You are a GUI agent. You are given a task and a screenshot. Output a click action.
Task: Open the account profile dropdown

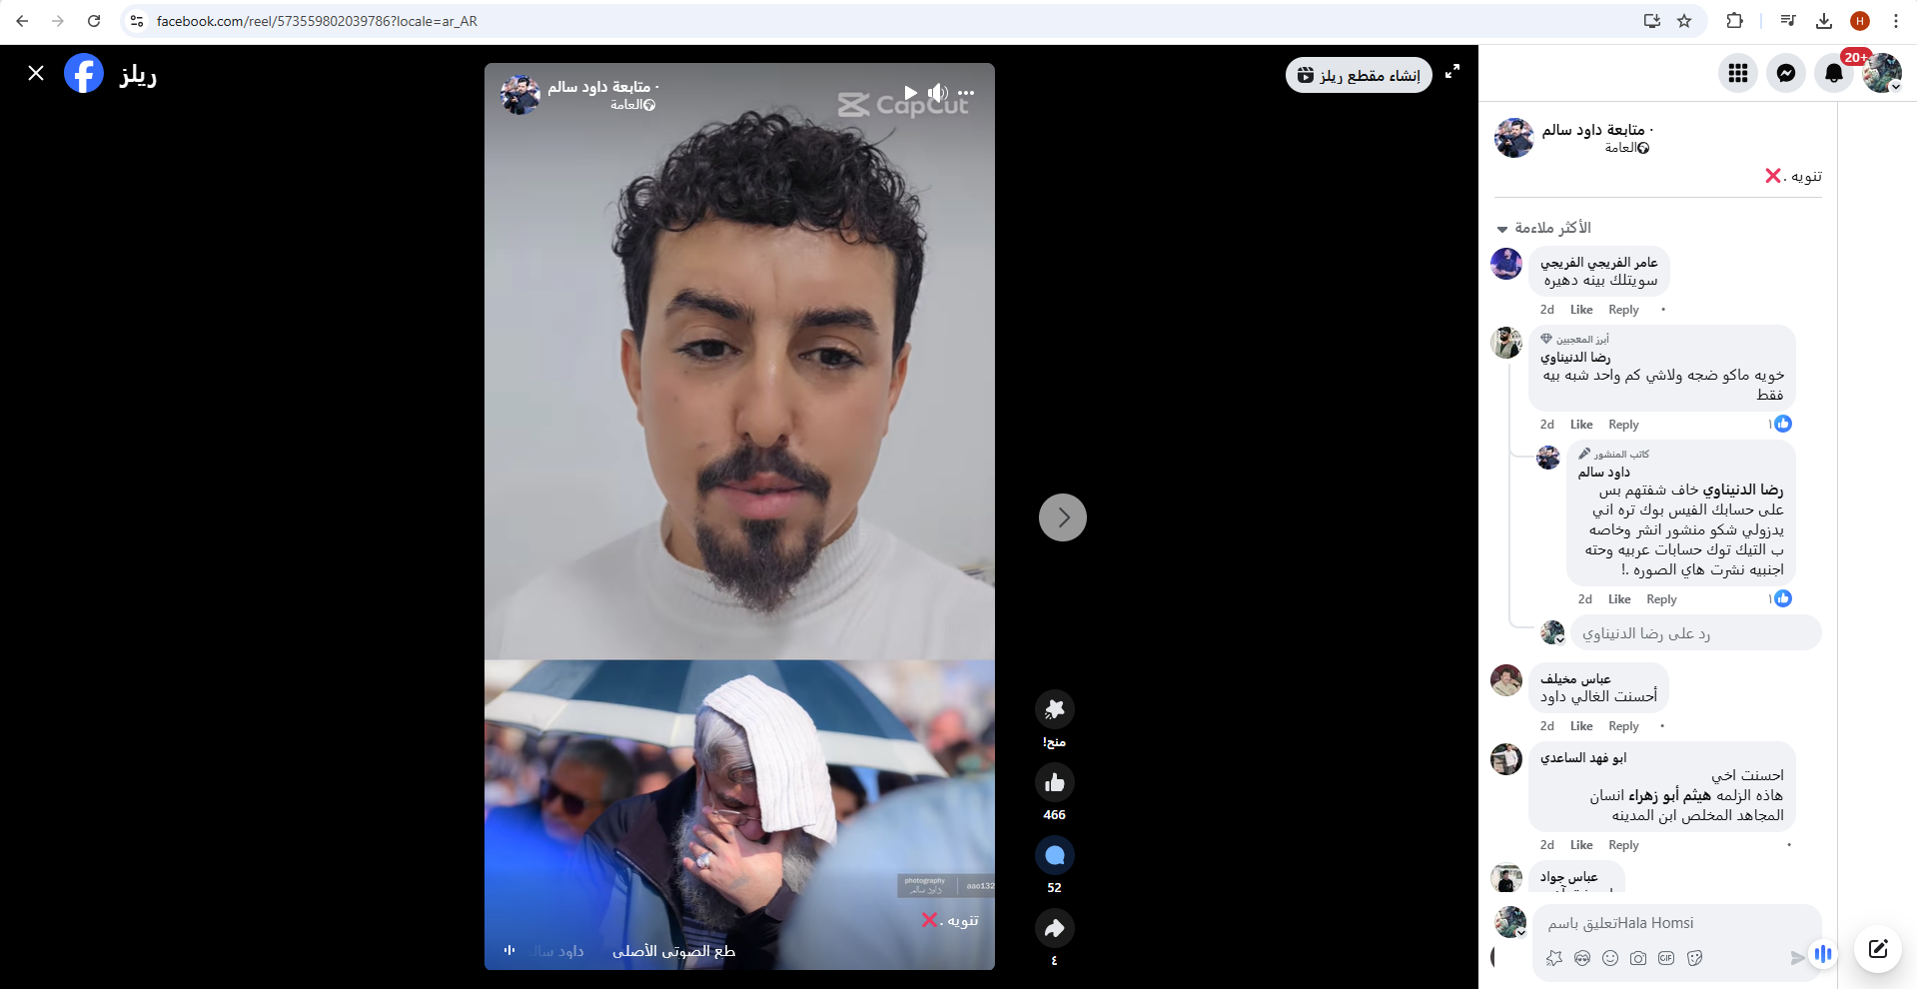1882,73
